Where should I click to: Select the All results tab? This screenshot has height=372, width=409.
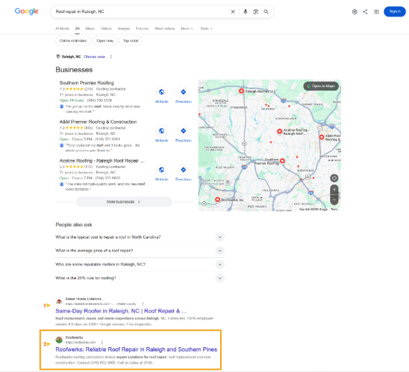78,28
